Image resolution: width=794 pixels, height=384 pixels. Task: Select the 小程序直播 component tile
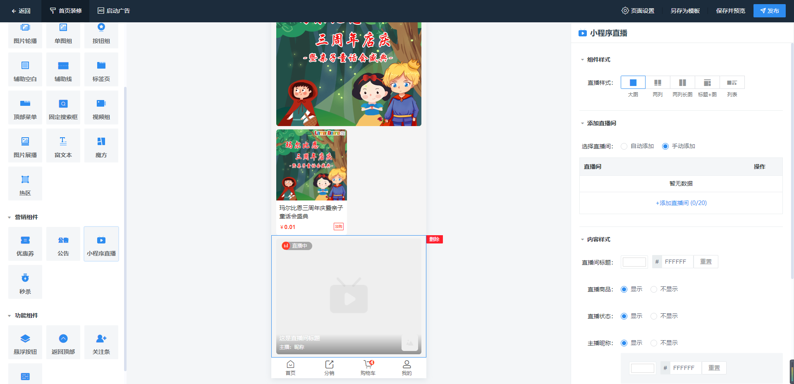(101, 244)
